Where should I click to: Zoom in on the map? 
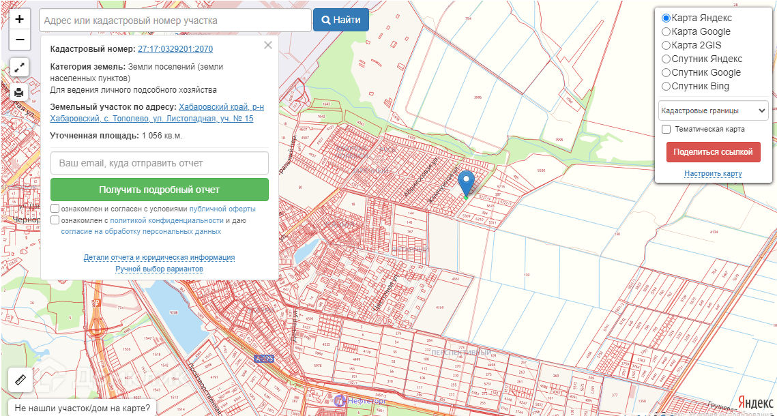pyautogui.click(x=20, y=19)
